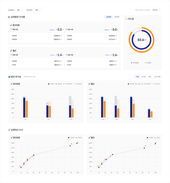Select the 시공구역별 filter button

point(157,76)
